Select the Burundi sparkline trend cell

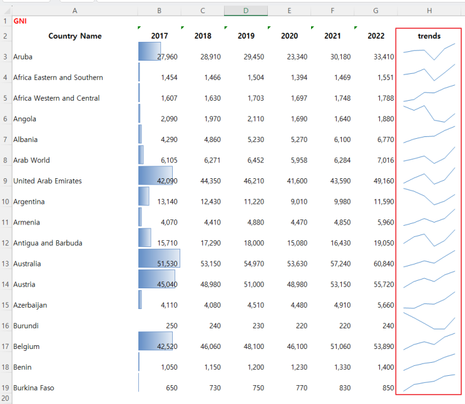pos(429,321)
